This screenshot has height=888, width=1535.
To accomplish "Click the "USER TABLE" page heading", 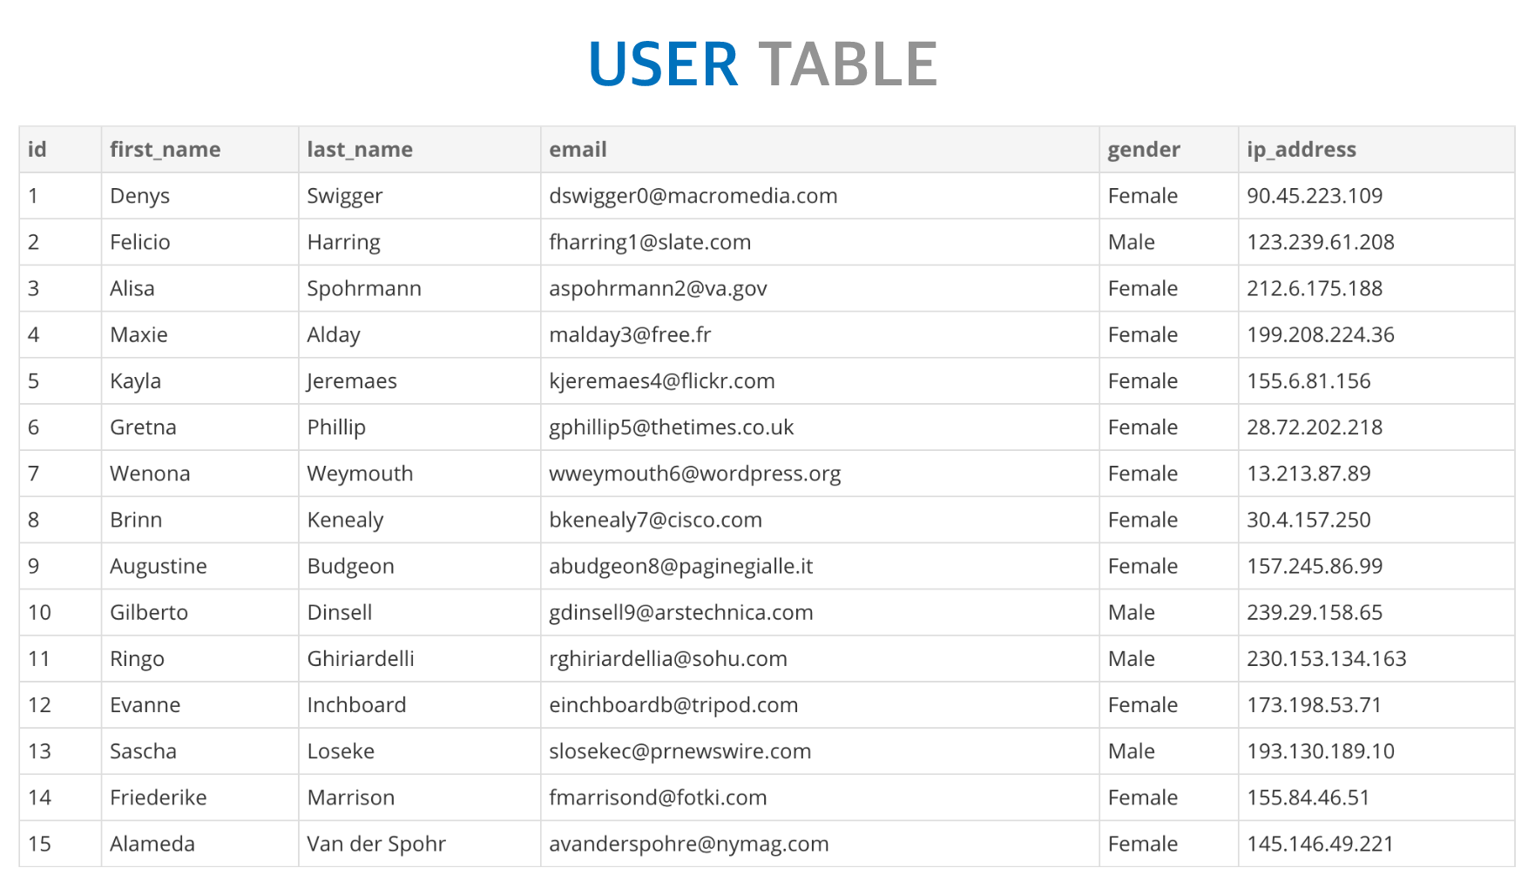I will pyautogui.click(x=763, y=64).
